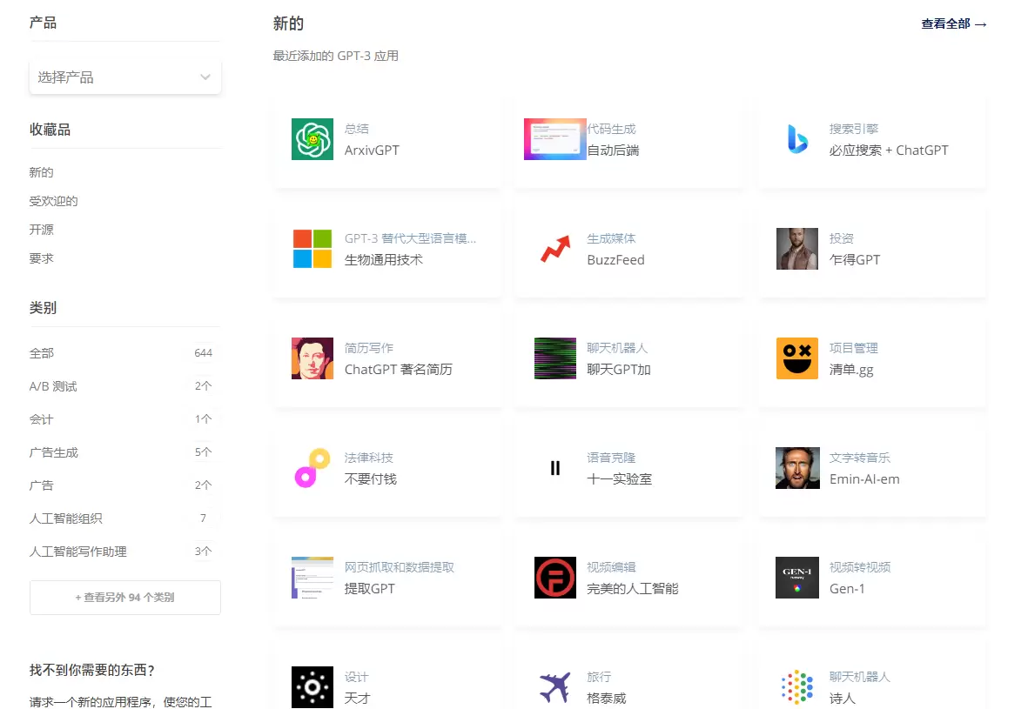
Task: Select 开源 collection
Action: 41,230
